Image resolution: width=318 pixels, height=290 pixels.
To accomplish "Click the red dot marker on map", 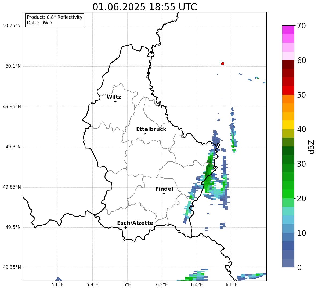I will (x=222, y=64).
